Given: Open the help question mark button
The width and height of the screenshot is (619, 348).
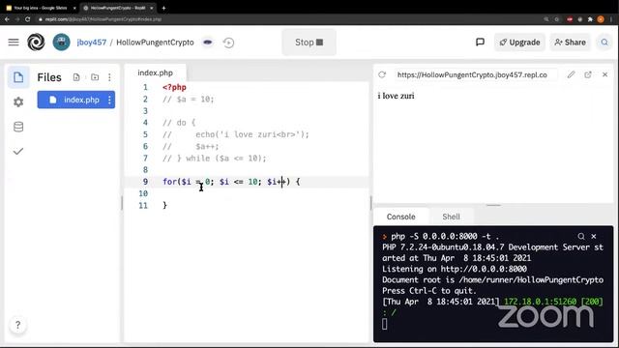Looking at the screenshot, I should (17, 325).
